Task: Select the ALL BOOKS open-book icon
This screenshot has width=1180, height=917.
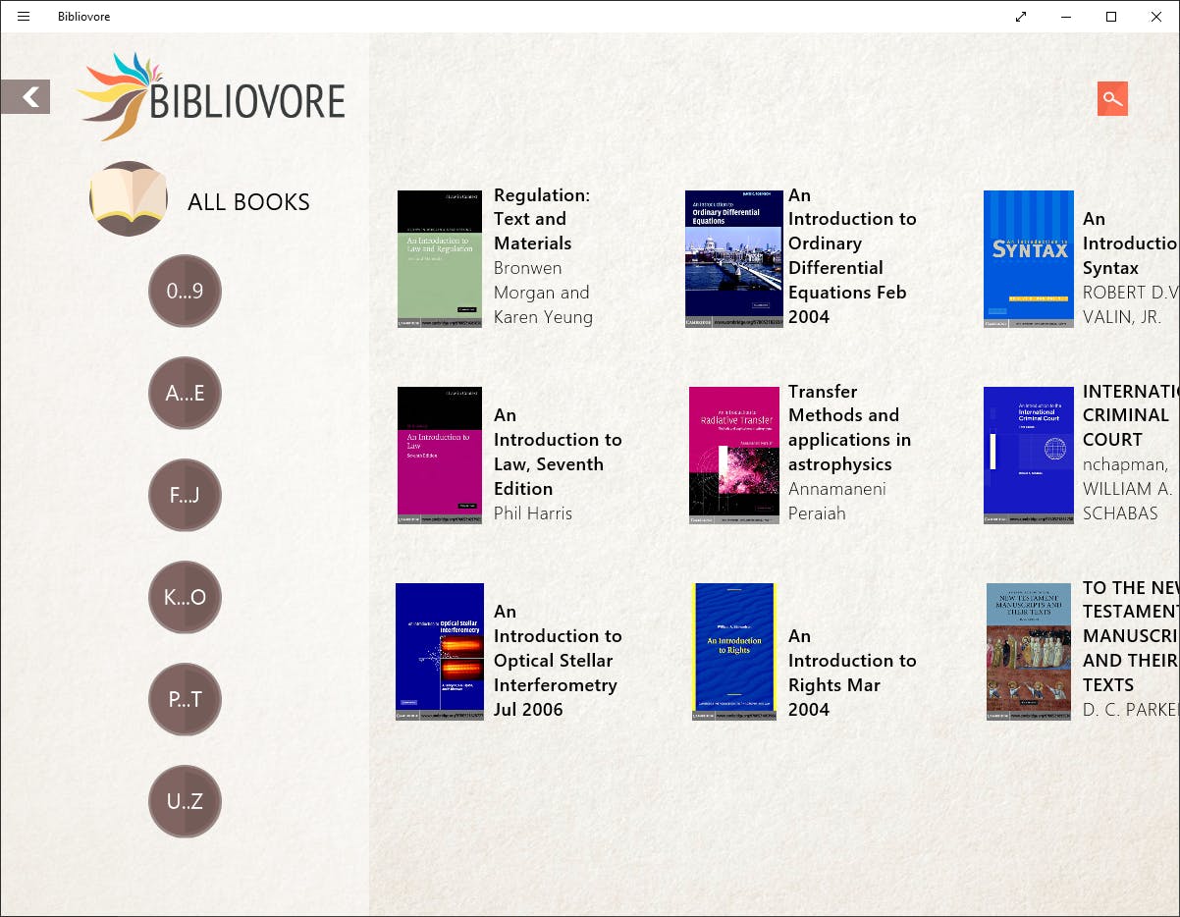Action: (129, 198)
